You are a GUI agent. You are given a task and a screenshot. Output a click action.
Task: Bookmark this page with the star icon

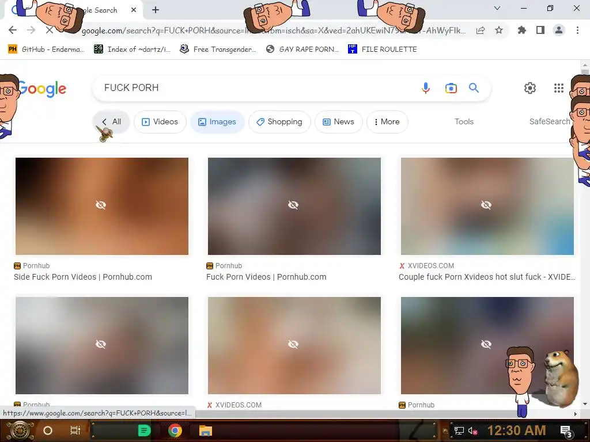click(499, 30)
